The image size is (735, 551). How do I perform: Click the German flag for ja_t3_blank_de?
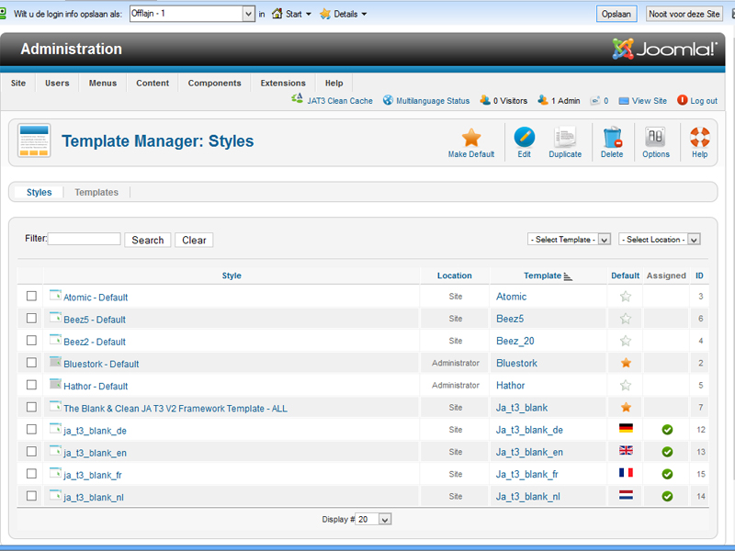point(626,429)
